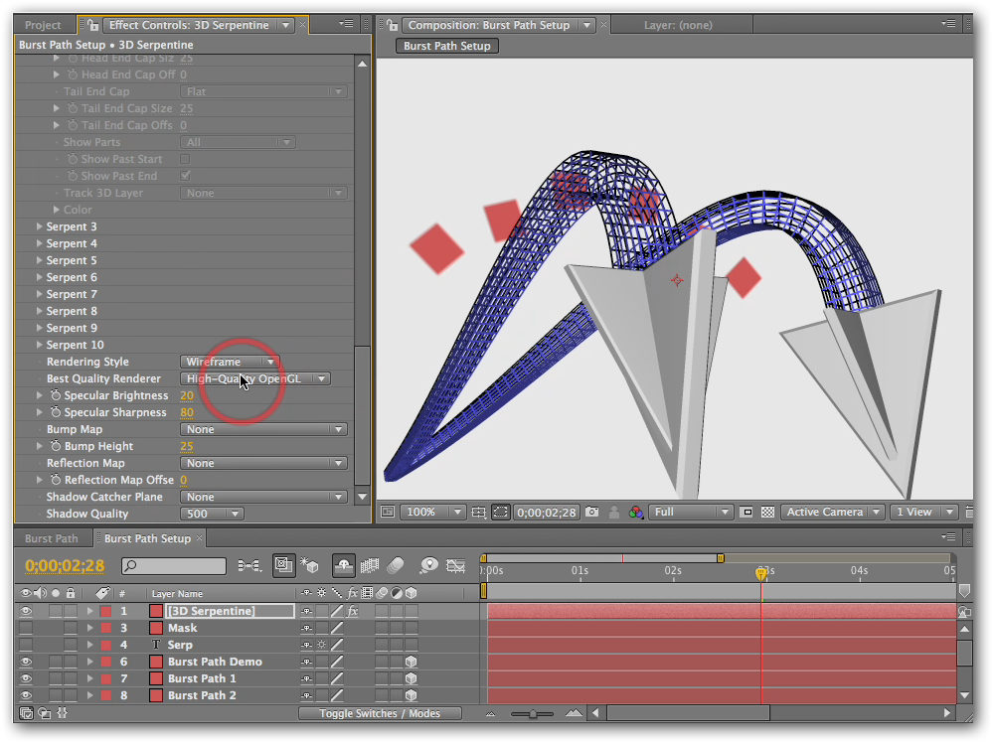
Task: Switch to the Project panel tab
Action: click(43, 25)
